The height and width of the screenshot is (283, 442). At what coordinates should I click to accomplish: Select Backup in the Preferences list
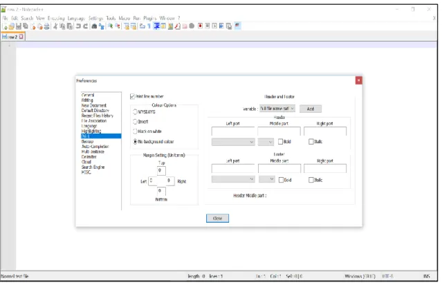tap(87, 141)
